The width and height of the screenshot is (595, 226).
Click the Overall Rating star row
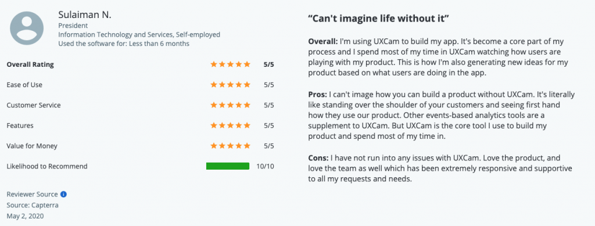(230, 64)
